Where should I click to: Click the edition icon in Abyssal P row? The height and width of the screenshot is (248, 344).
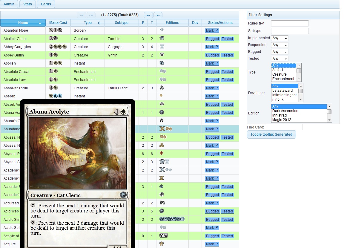pyautogui.click(x=162, y=154)
